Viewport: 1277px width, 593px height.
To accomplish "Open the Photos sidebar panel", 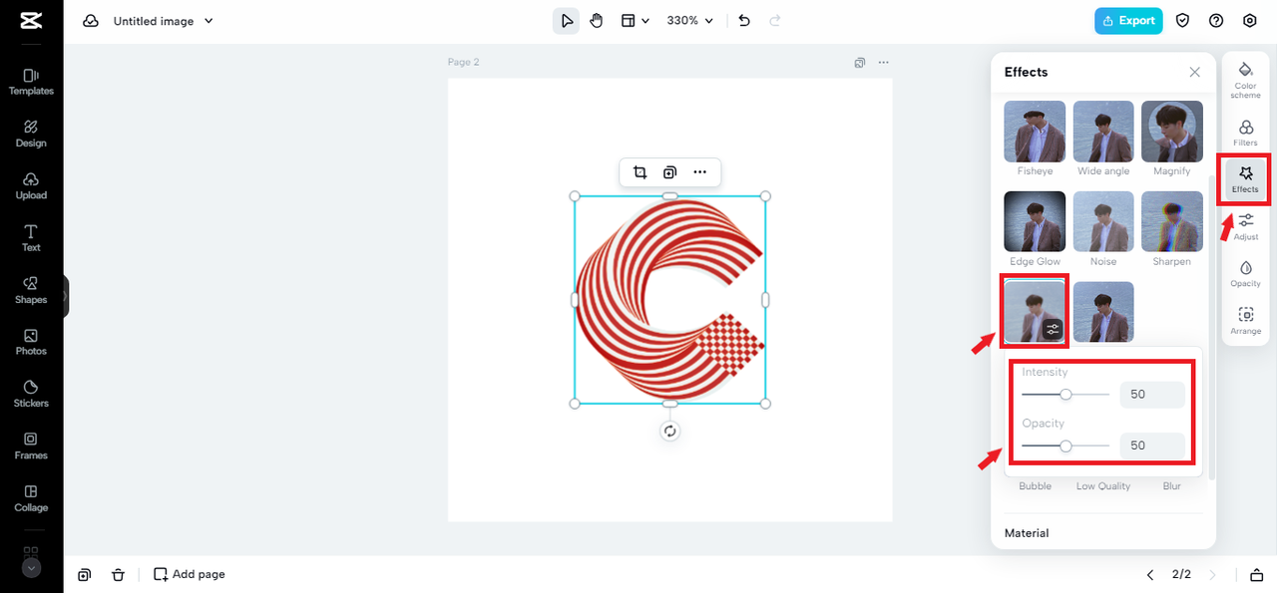I will [x=31, y=342].
